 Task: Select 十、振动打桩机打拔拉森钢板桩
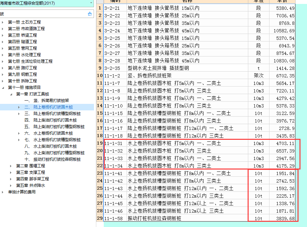click(x=53, y=159)
